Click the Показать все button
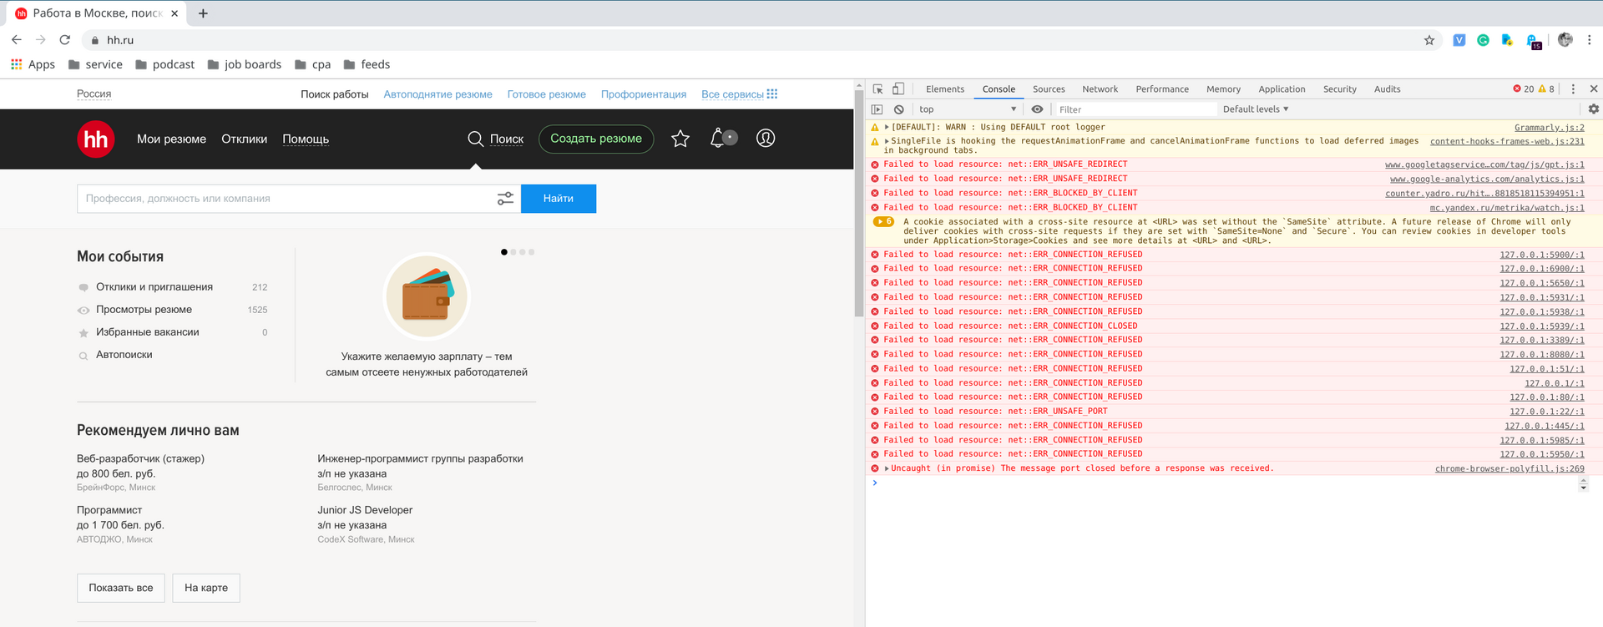This screenshot has height=627, width=1603. [121, 588]
